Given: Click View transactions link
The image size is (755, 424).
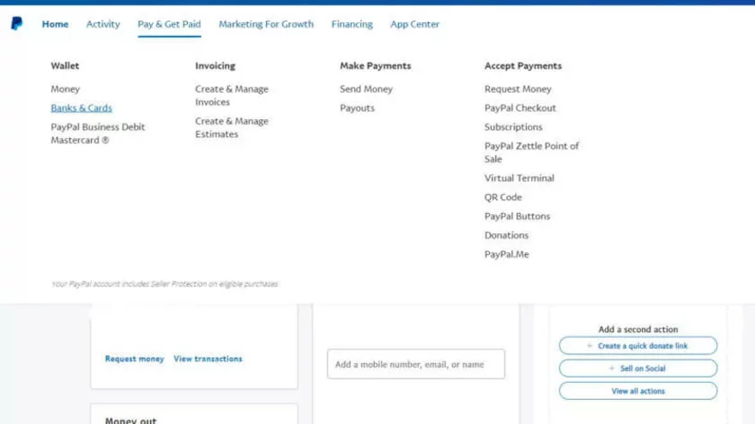Looking at the screenshot, I should [x=208, y=359].
